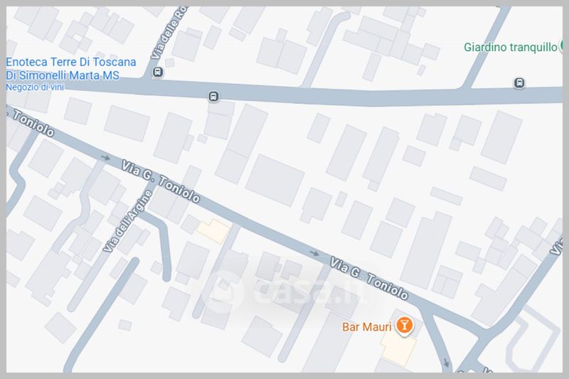Image resolution: width=569 pixels, height=379 pixels.
Task: Open Enoteca Terre Di Toscana place label
Action: pyautogui.click(x=71, y=68)
